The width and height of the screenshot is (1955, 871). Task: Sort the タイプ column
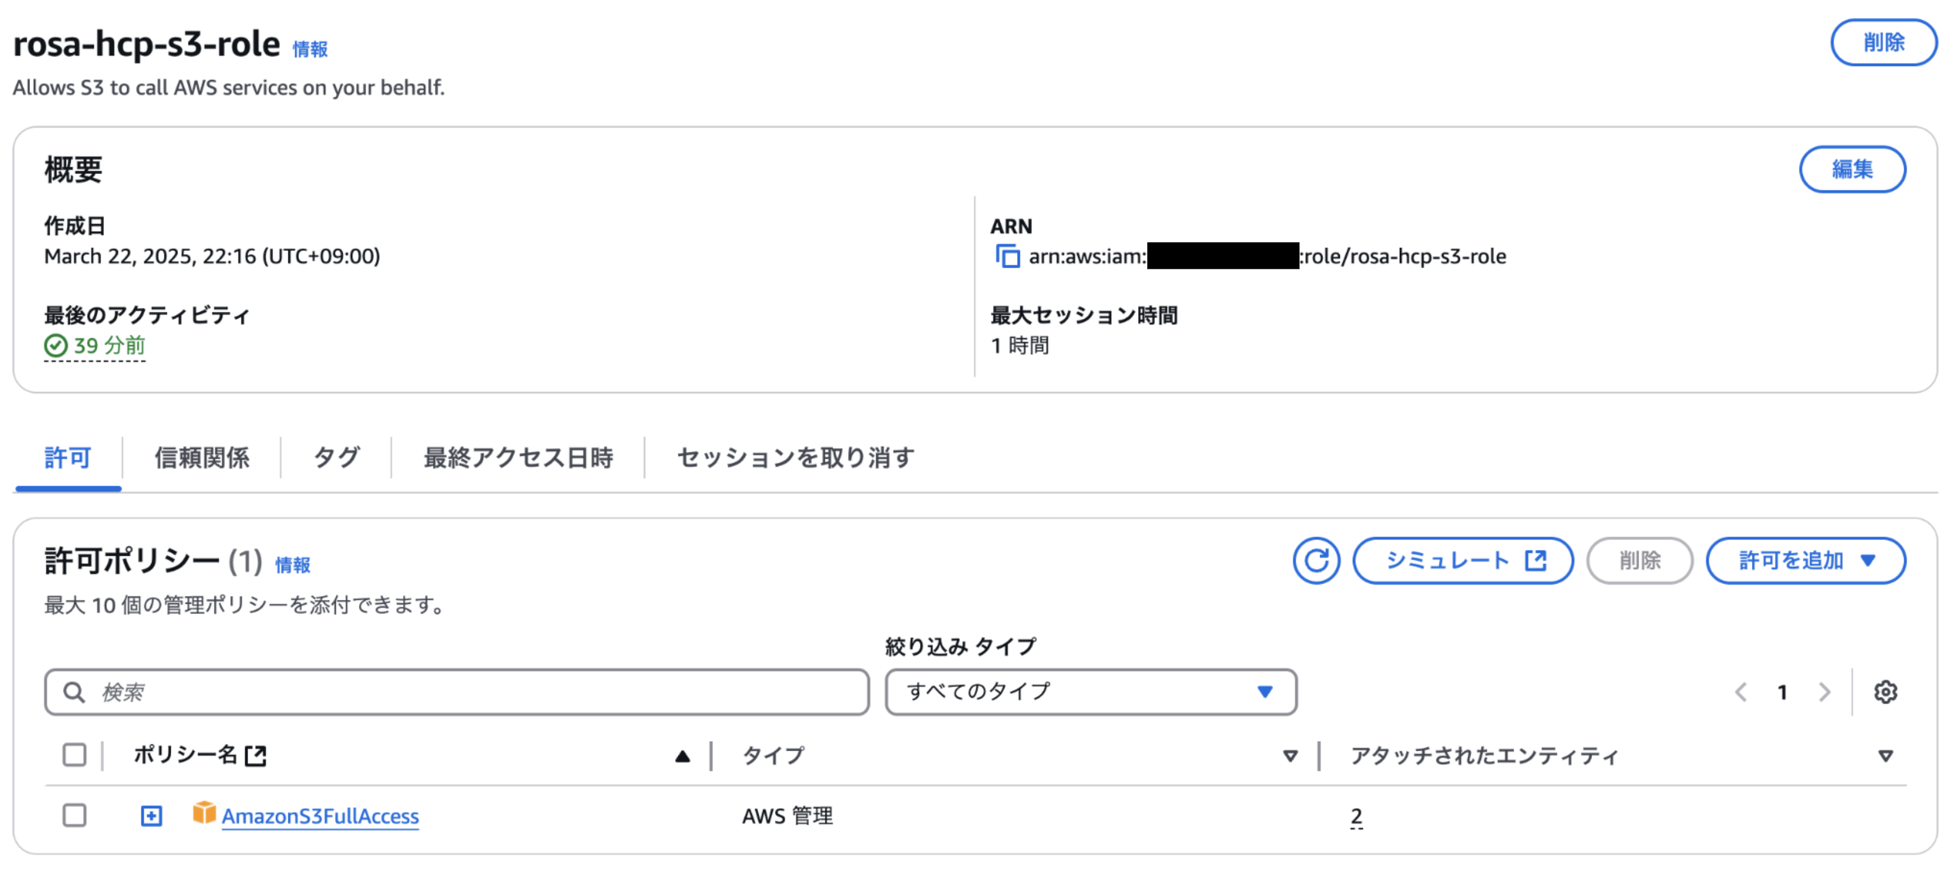pos(1290,756)
